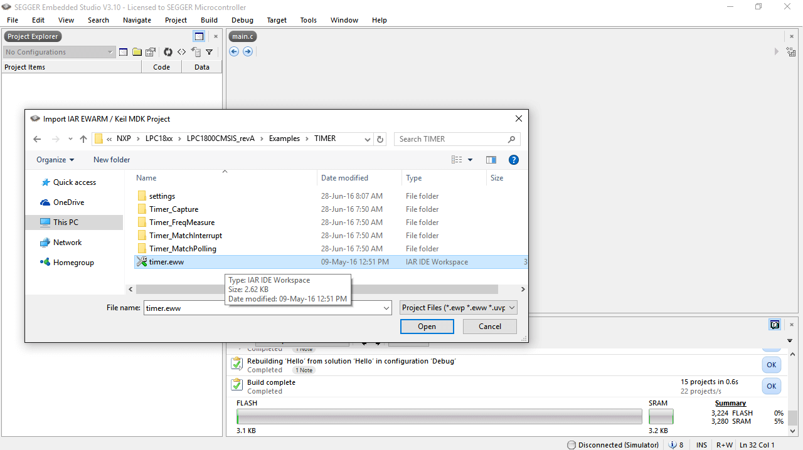Toggle the output panel book icon
803x450 pixels.
775,325
